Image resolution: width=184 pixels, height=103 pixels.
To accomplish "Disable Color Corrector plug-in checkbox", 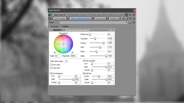I will [x=52, y=18].
